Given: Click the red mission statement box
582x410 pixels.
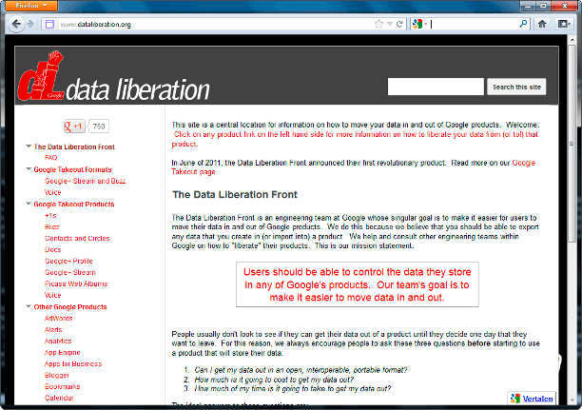Looking at the screenshot, I should 357,284.
